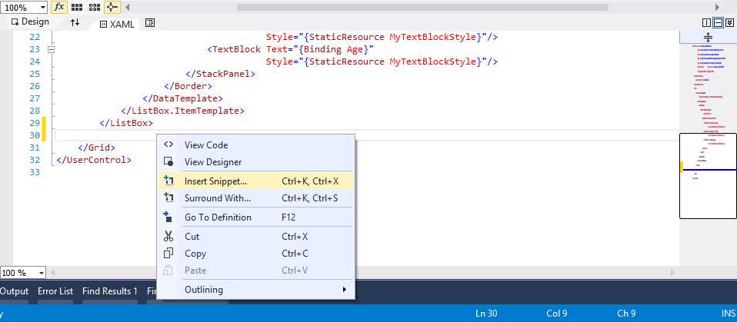The image size is (737, 322).
Task: Open the Find Results 1 tab
Action: pyautogui.click(x=110, y=291)
